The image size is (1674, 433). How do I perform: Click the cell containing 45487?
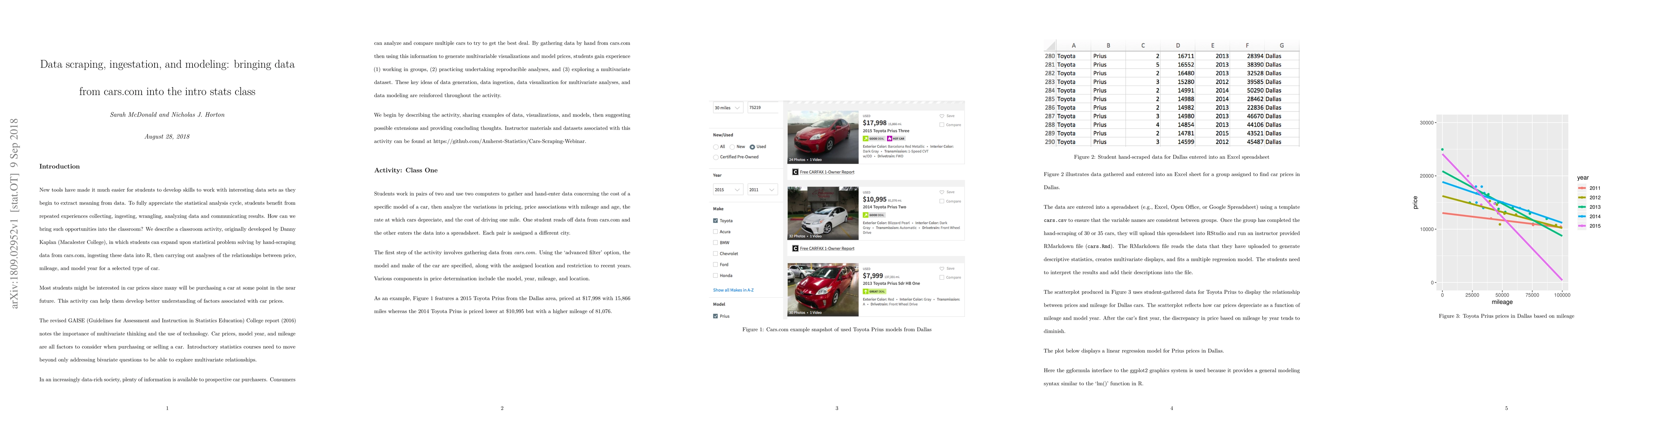coord(1247,141)
